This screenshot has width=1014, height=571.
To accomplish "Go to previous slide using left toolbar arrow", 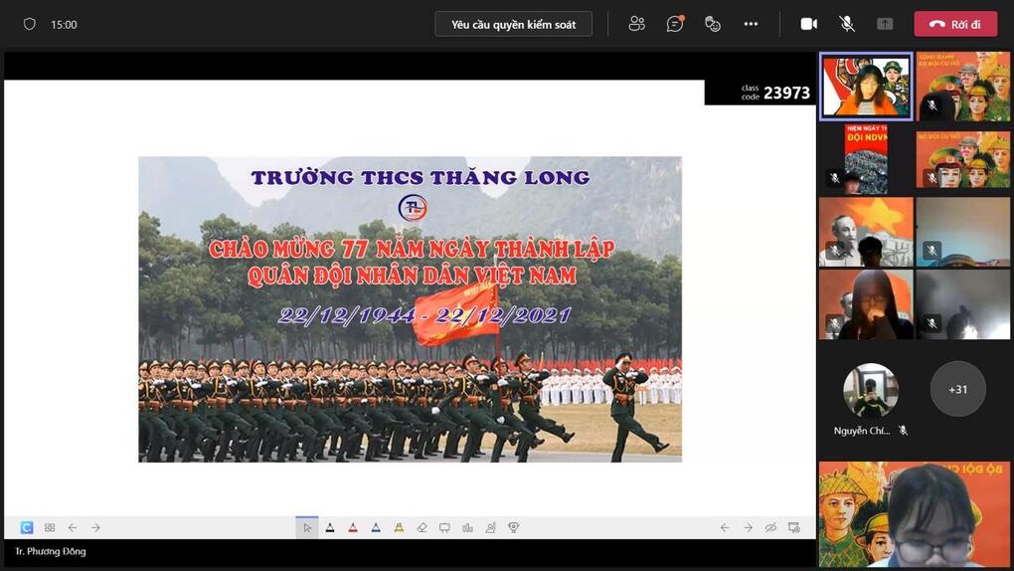I will point(73,527).
